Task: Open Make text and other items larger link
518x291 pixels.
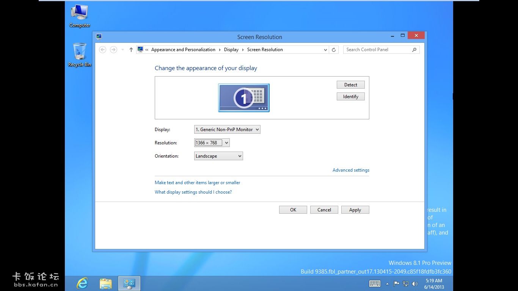Action: 197,183
